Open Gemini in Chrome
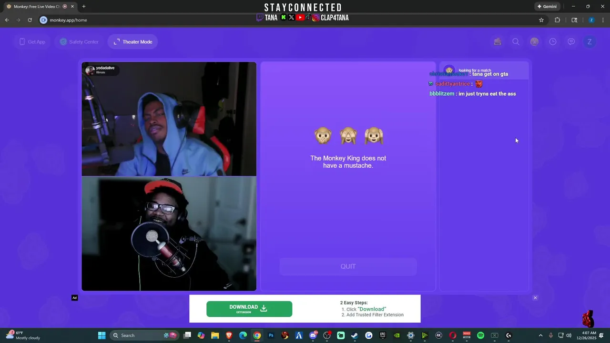Viewport: 610px width, 343px height. point(547,7)
